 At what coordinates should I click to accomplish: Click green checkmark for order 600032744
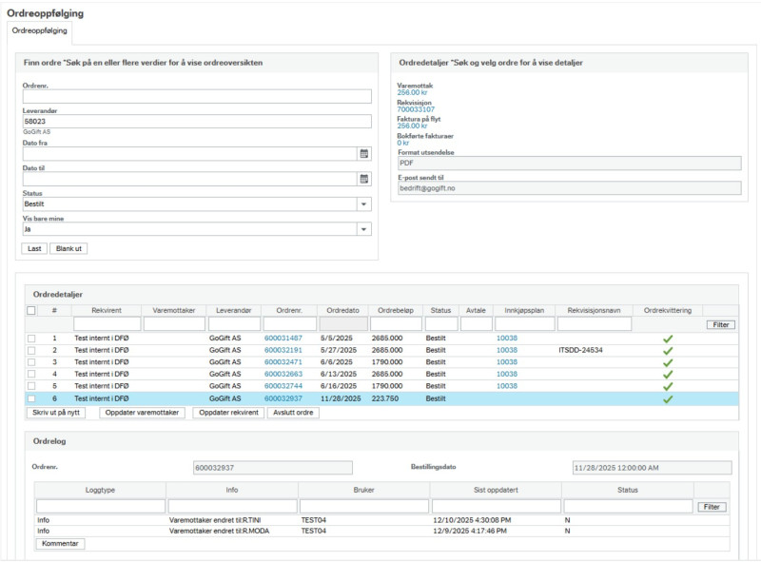(x=668, y=386)
